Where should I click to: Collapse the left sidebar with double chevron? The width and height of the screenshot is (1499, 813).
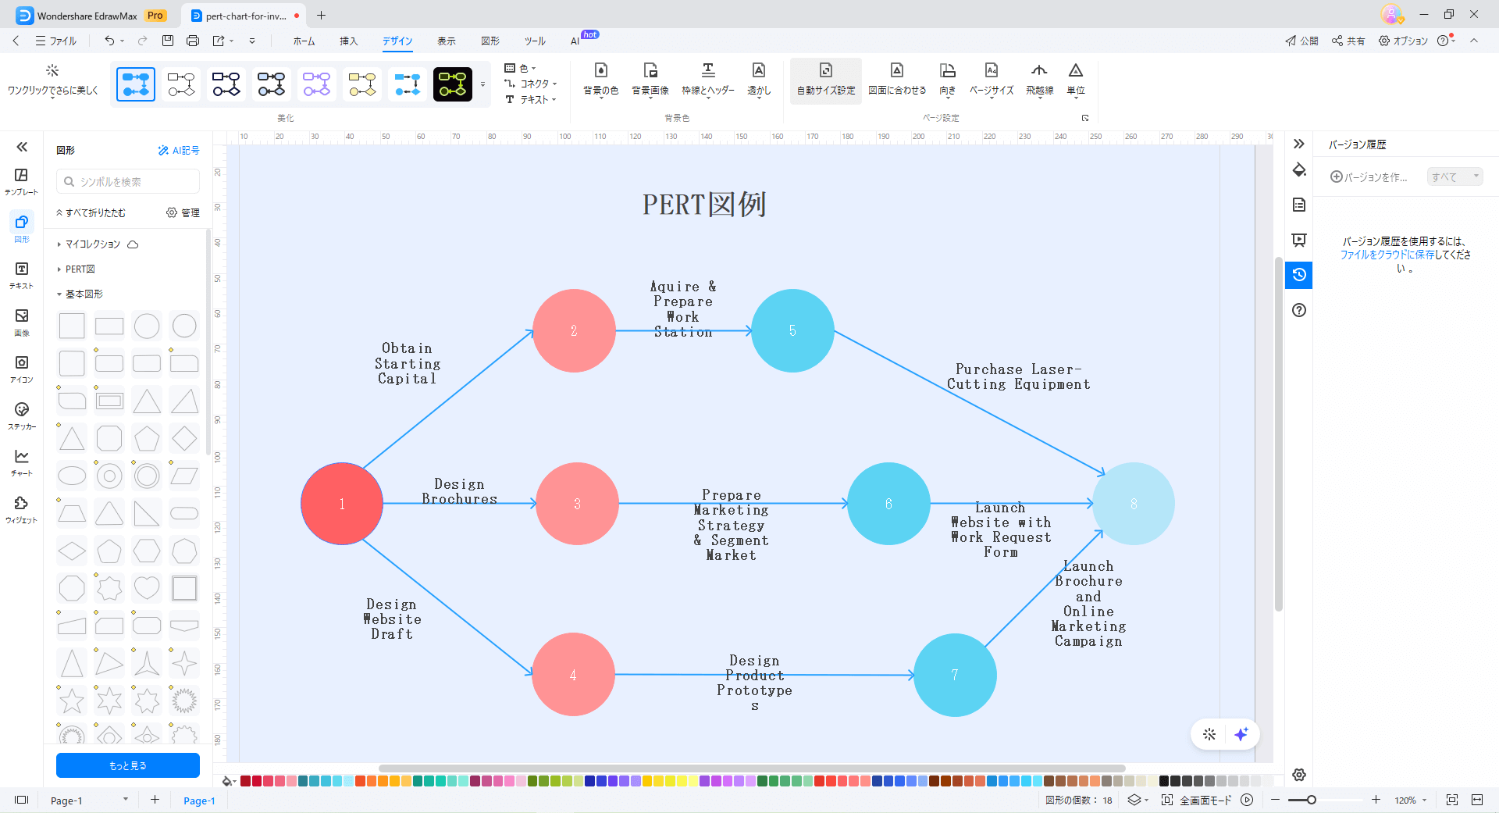click(x=22, y=147)
